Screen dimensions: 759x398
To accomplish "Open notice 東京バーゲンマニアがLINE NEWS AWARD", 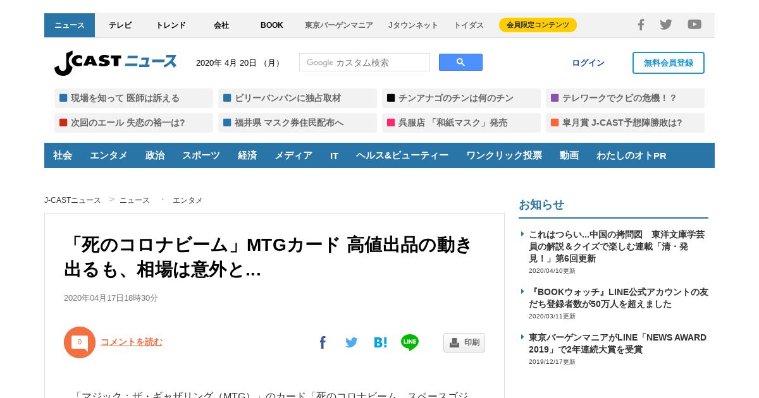I will tap(617, 343).
